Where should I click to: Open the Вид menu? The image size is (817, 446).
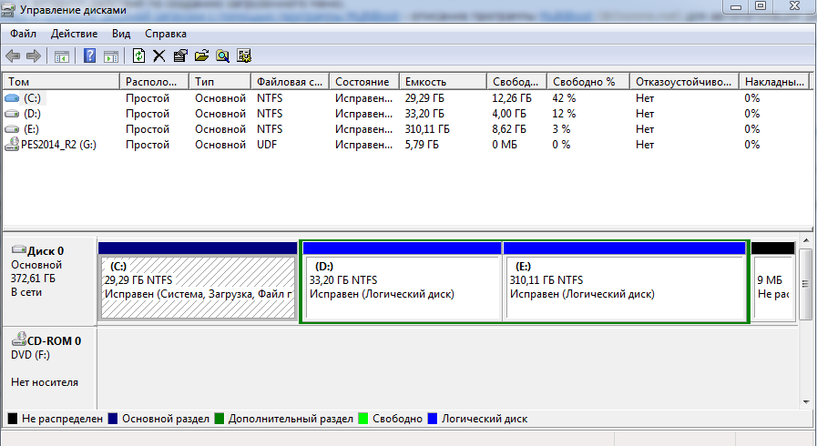pos(121,34)
